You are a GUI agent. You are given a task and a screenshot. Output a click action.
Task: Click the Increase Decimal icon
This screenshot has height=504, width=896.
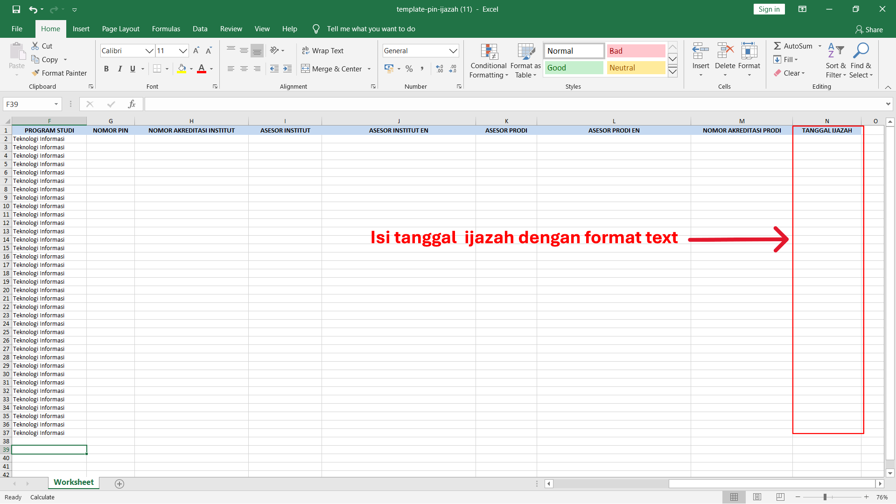tap(439, 69)
